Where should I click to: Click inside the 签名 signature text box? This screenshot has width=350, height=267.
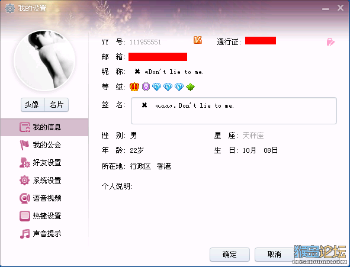coord(234,111)
